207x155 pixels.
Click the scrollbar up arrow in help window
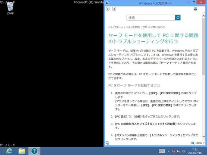pyautogui.click(x=204, y=16)
